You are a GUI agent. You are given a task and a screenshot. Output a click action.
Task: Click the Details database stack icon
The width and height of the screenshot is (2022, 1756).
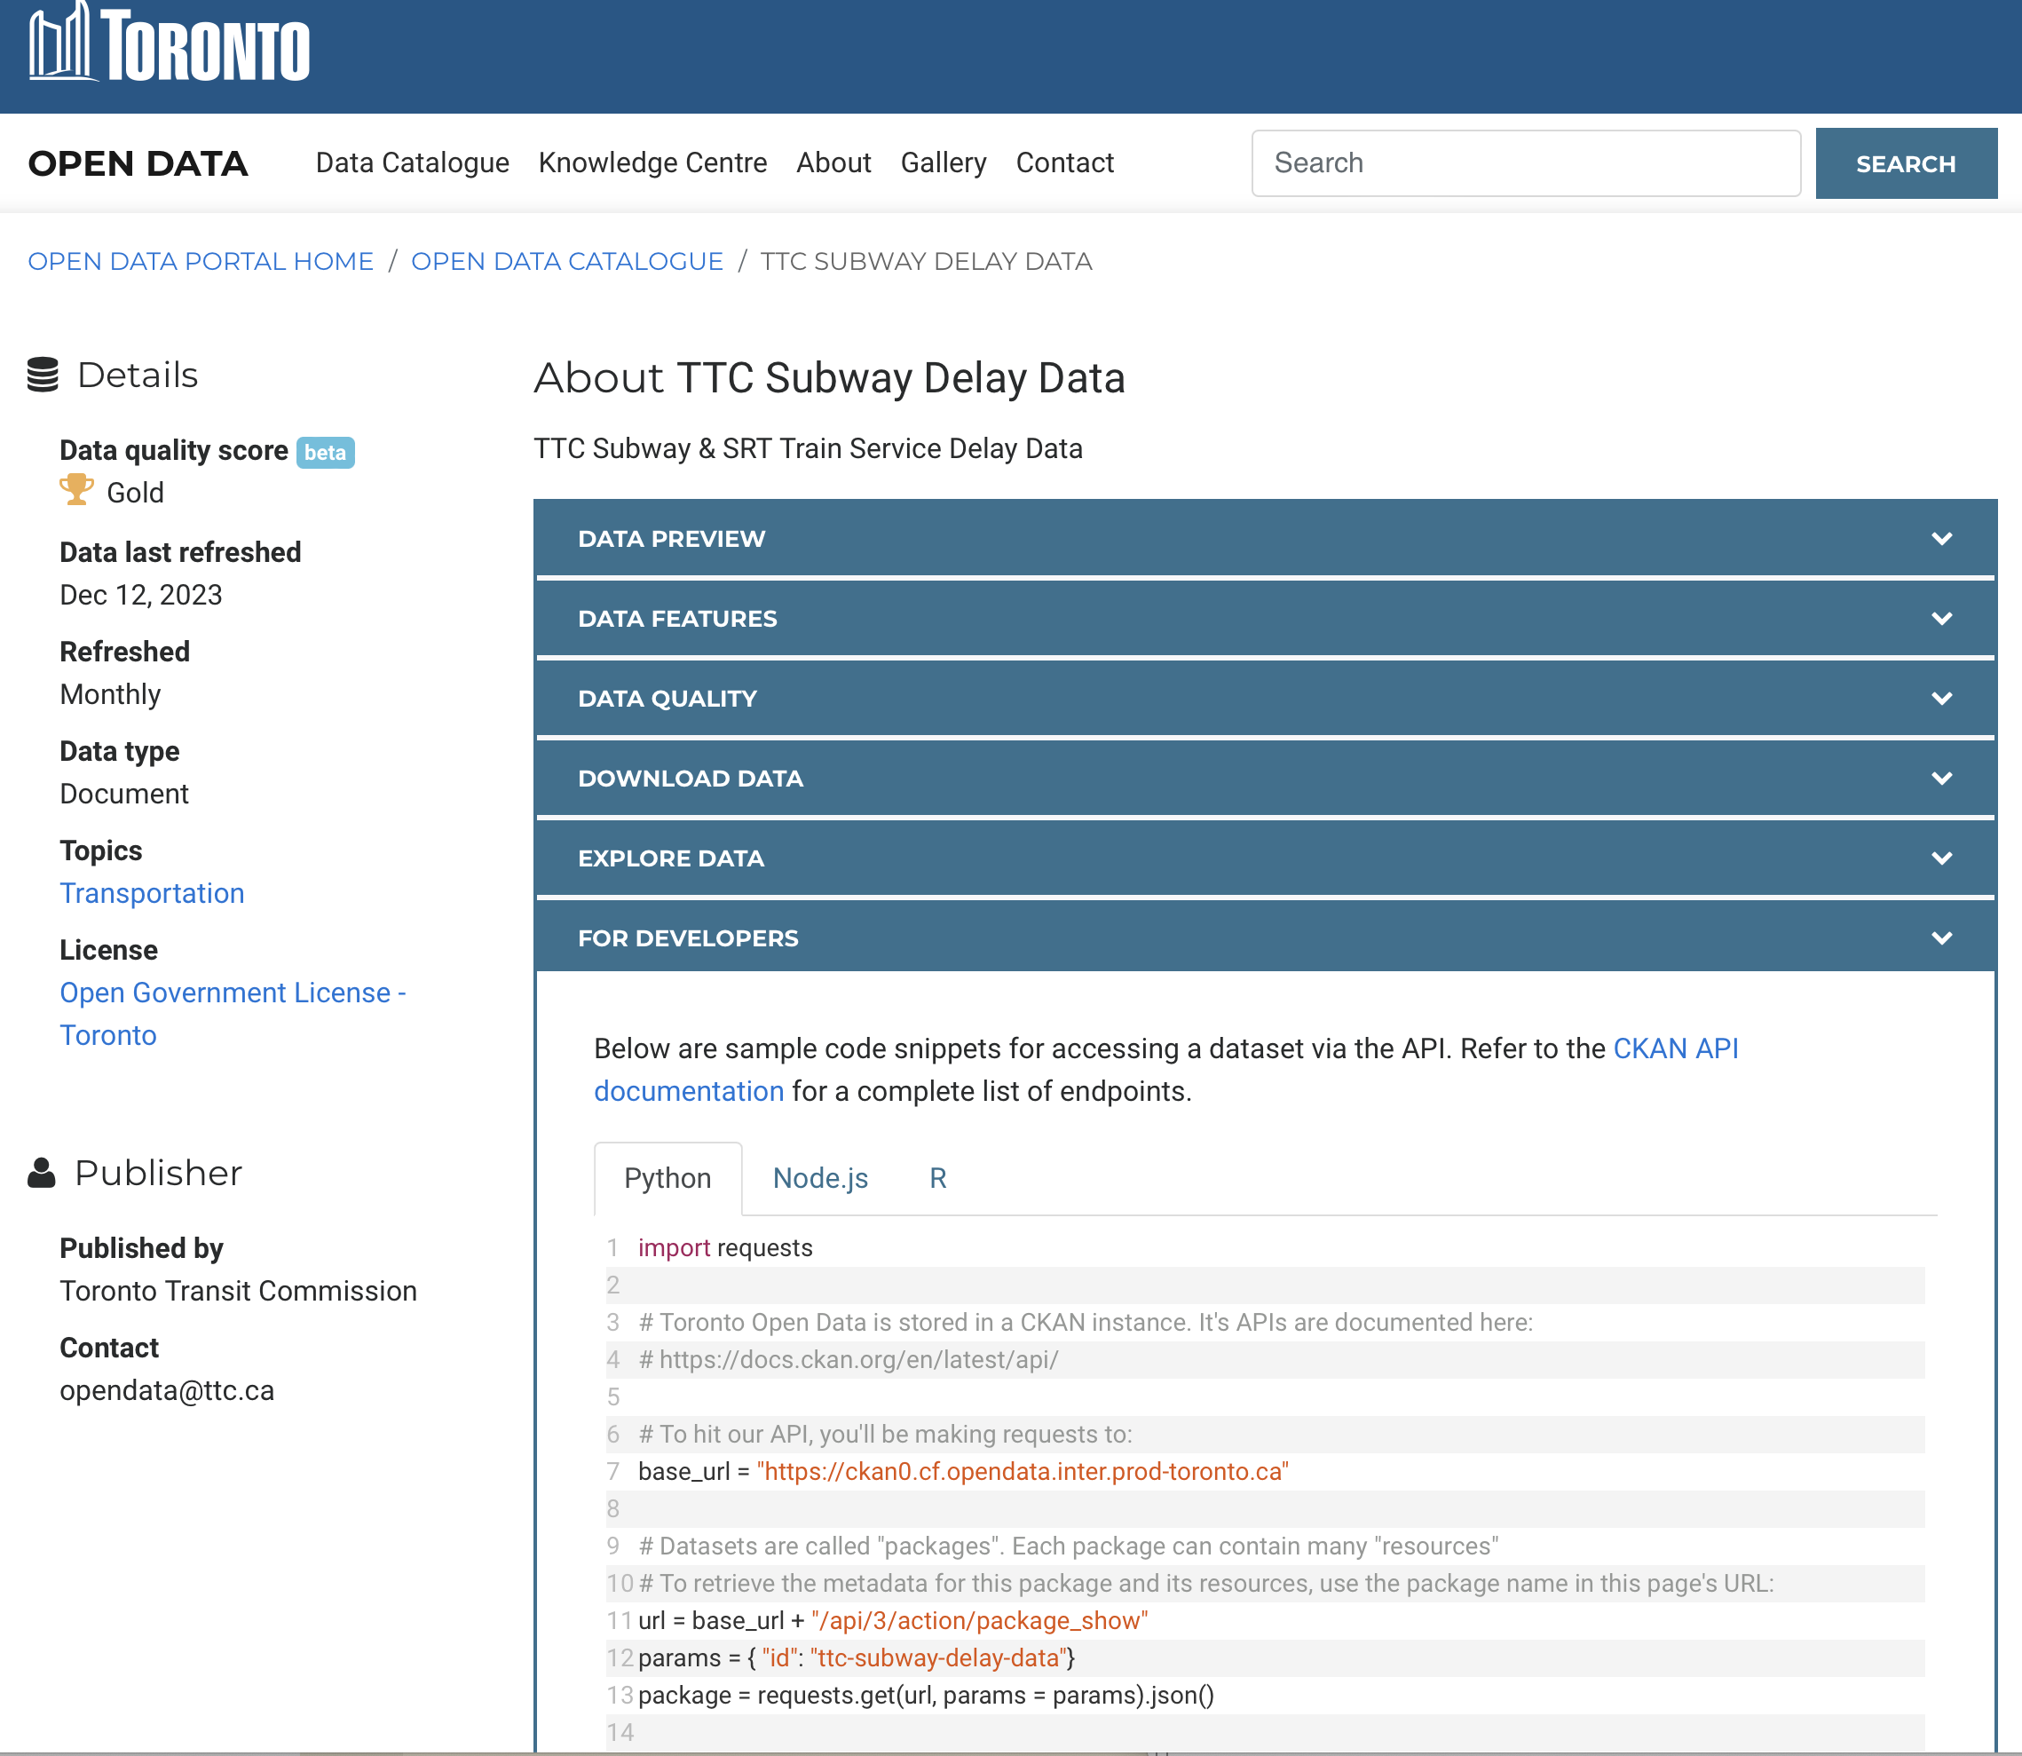coord(43,375)
